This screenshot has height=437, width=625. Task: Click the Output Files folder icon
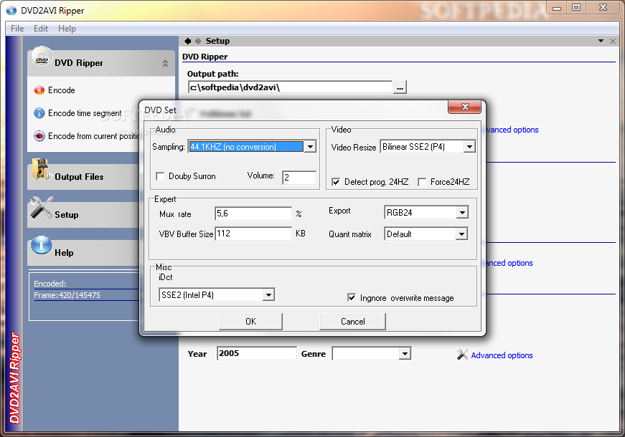click(x=41, y=170)
